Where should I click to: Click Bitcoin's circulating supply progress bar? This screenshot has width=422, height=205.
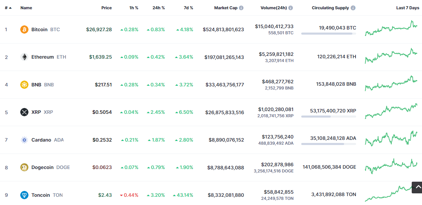point(329,34)
